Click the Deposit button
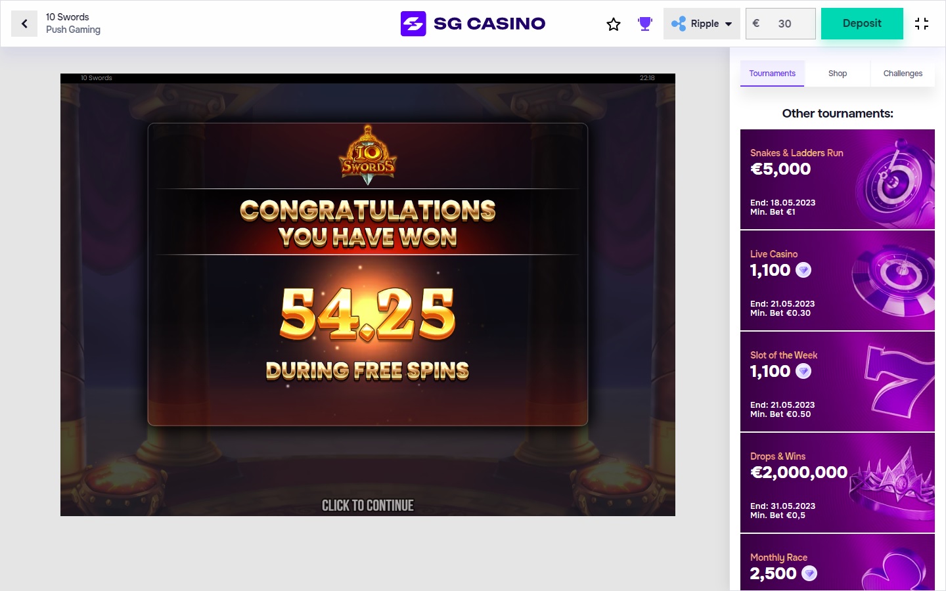The width and height of the screenshot is (946, 591). point(862,24)
